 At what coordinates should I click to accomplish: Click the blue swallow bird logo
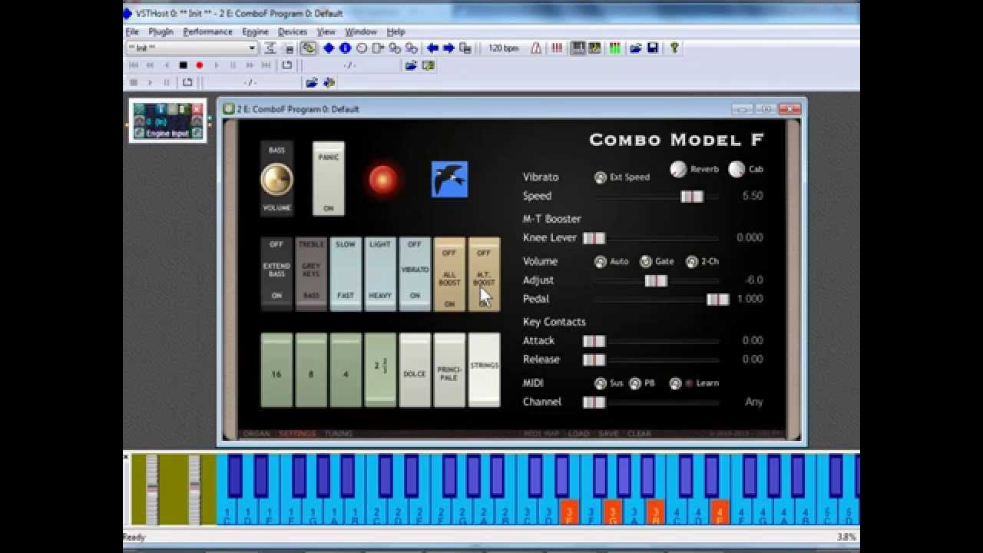tap(449, 179)
